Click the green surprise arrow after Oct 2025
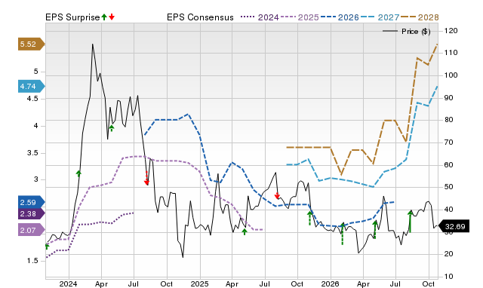This screenshot has width=483, height=288. coord(310,218)
